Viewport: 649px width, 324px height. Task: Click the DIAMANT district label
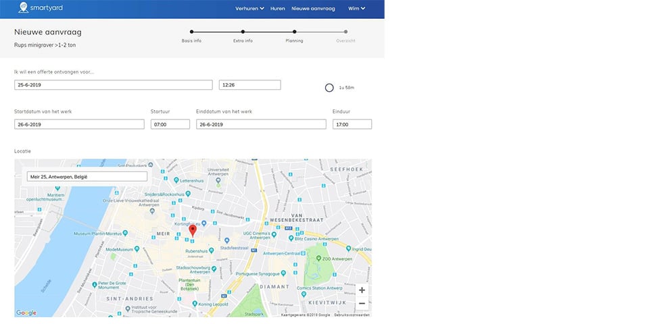pos(274,286)
